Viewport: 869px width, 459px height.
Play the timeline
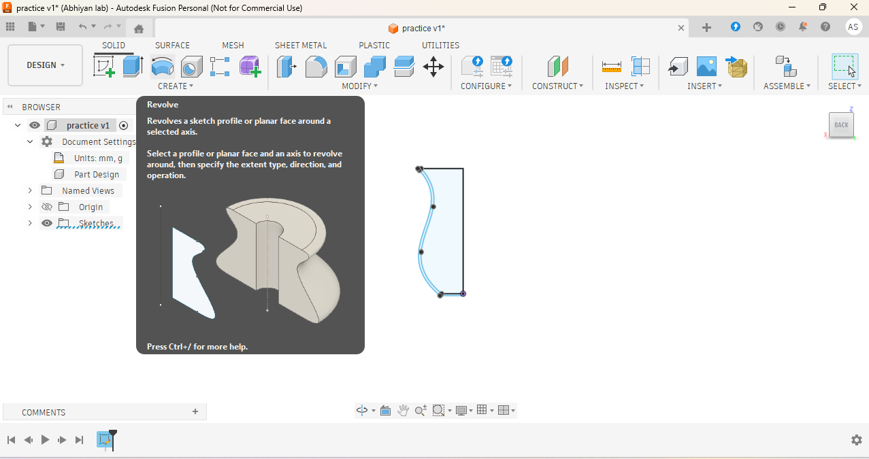coord(45,440)
